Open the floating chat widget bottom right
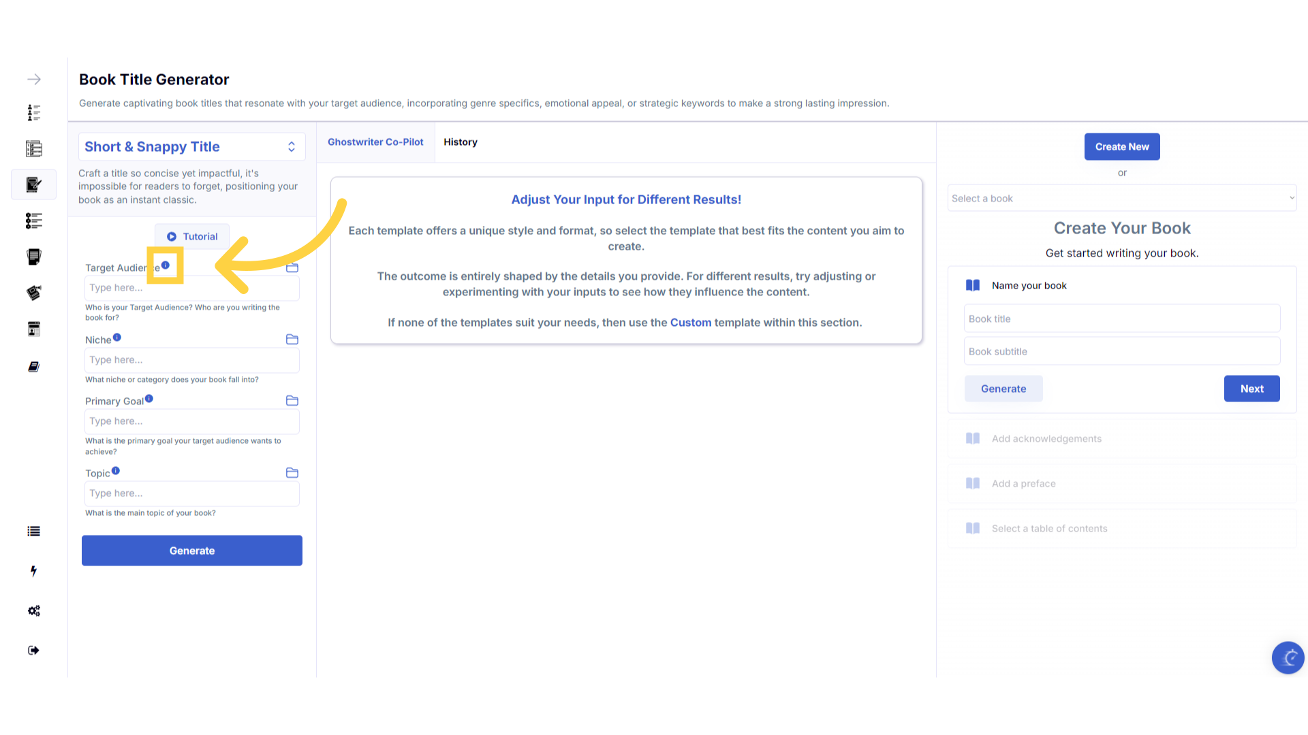This screenshot has width=1308, height=735. pyautogui.click(x=1288, y=657)
